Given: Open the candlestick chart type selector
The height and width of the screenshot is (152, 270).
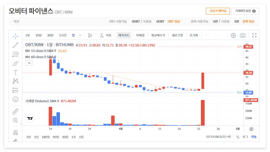Looking at the screenshot, I should coord(90,35).
